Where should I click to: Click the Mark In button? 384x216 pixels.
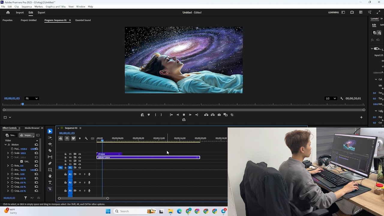155,115
